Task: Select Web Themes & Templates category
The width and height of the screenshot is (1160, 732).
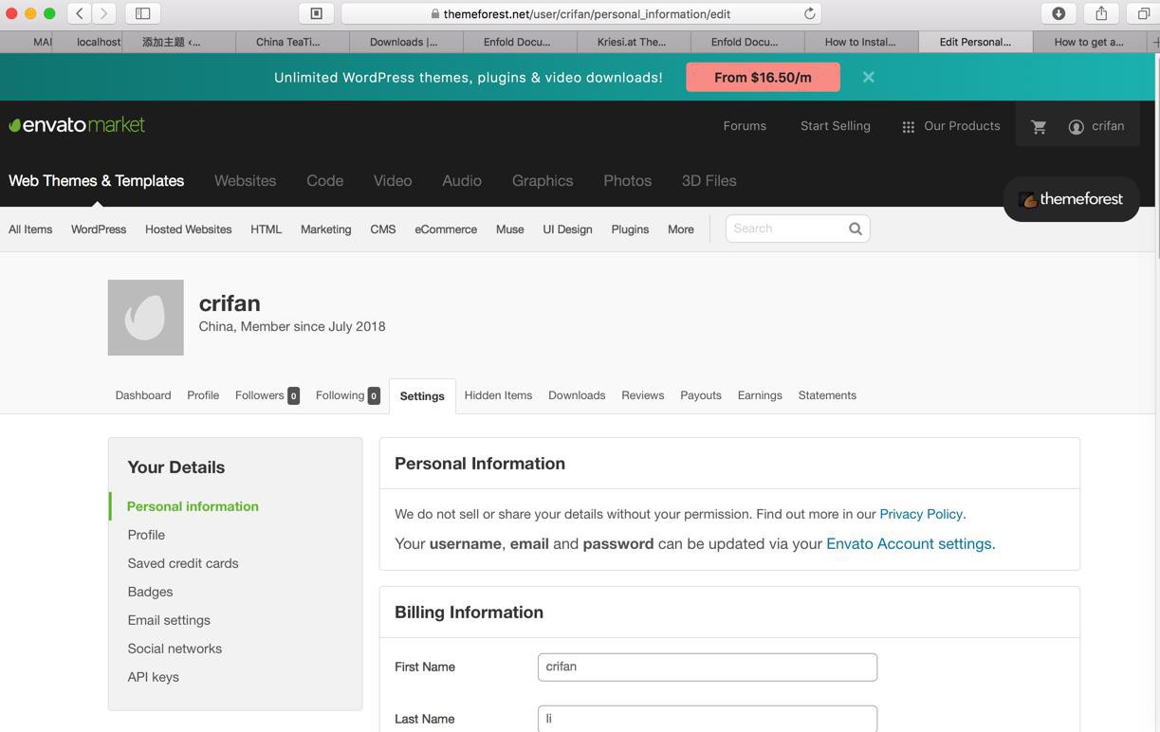Action: pos(97,180)
